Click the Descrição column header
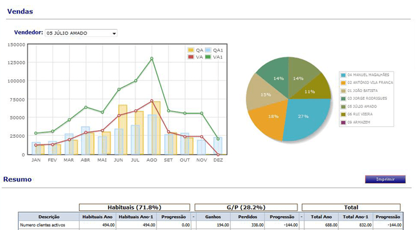This screenshot has width=417, height=230. (48, 216)
